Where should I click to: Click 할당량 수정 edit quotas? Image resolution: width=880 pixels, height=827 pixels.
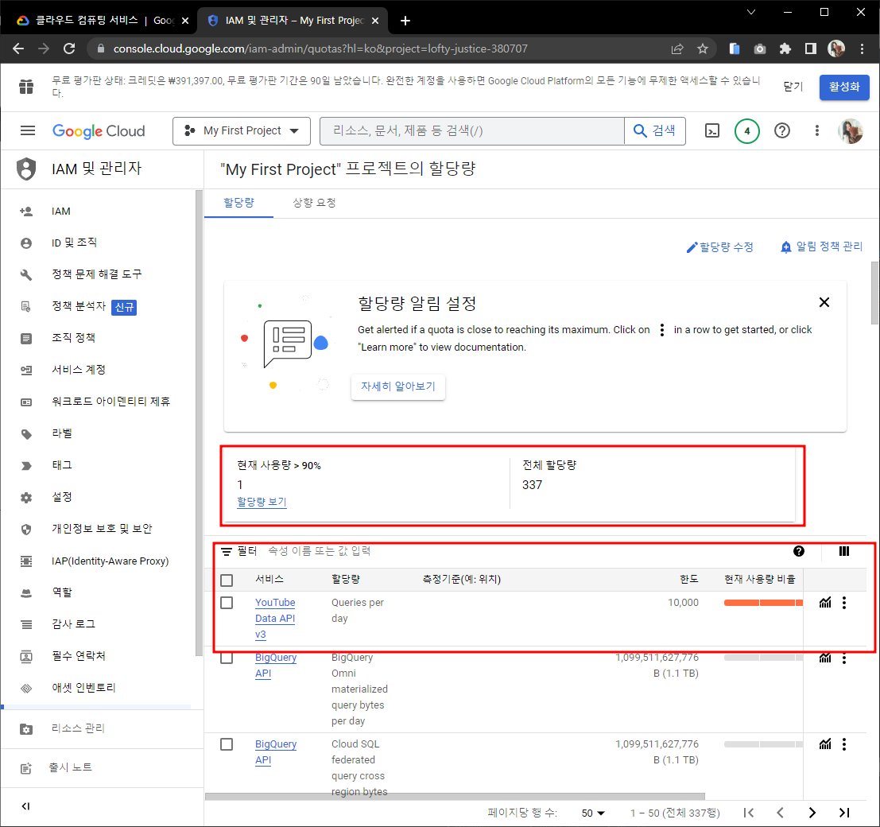pos(720,247)
